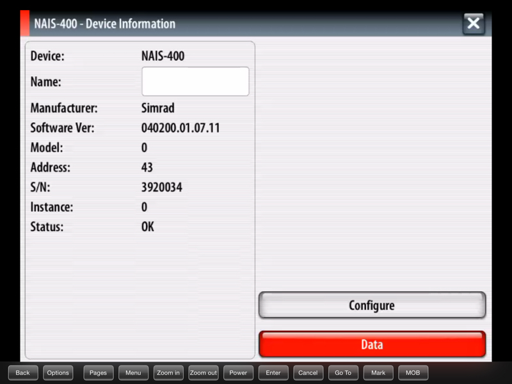Tap the Cancel button
This screenshot has width=512, height=384.
click(x=308, y=372)
